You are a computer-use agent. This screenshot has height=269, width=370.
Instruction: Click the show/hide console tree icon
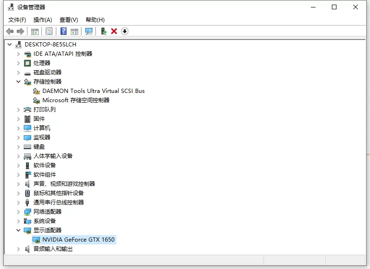coord(35,31)
